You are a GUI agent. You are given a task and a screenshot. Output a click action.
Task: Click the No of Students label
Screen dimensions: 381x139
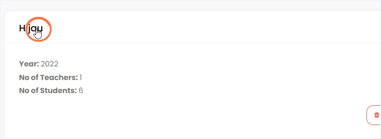pyautogui.click(x=48, y=90)
